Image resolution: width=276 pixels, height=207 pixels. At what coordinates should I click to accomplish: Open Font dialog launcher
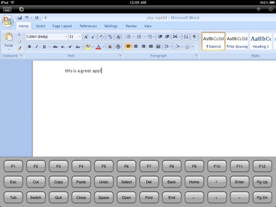(x=120, y=55)
